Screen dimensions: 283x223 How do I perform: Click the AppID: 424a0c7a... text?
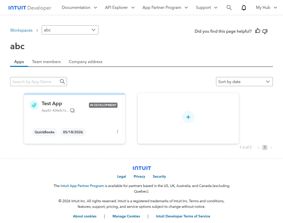click(55, 110)
